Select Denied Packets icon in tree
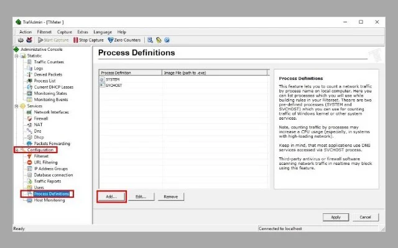 pos(29,74)
